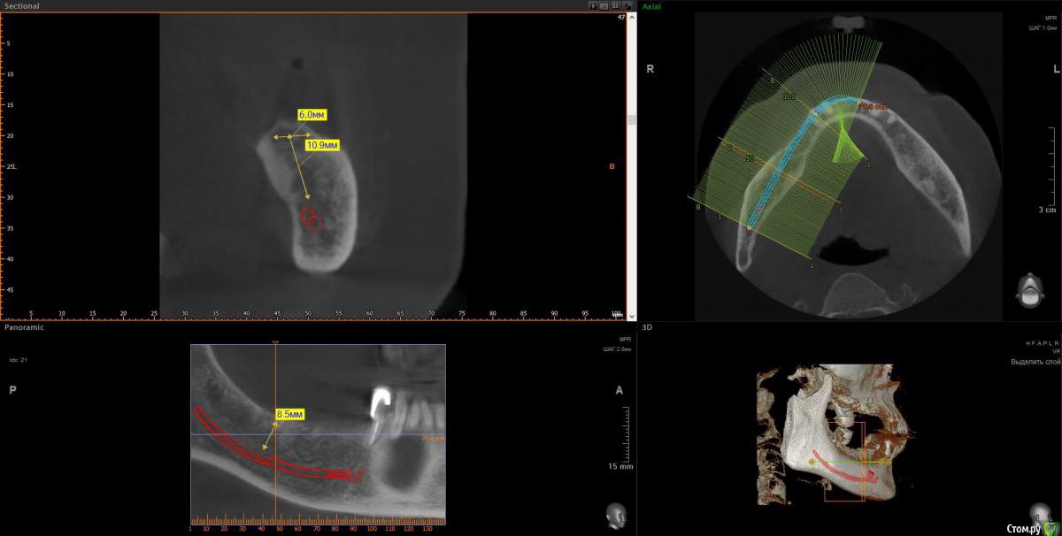Viewport: 1062px width, 536px height.
Task: Click the red nerve canal marking in Sectional
Action: (x=311, y=218)
